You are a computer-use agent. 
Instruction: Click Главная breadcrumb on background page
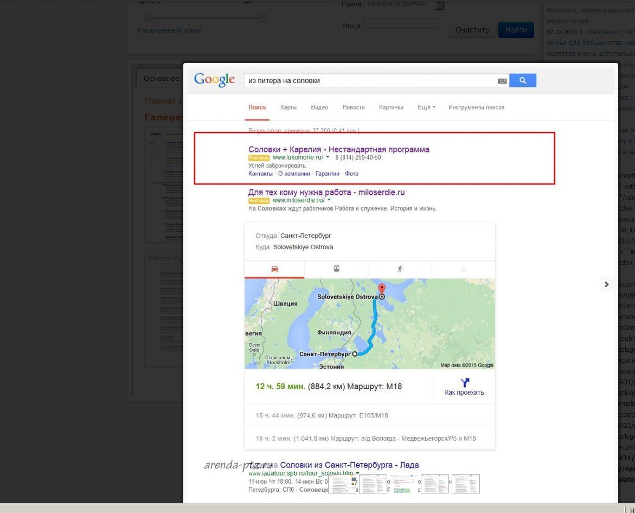click(x=160, y=101)
